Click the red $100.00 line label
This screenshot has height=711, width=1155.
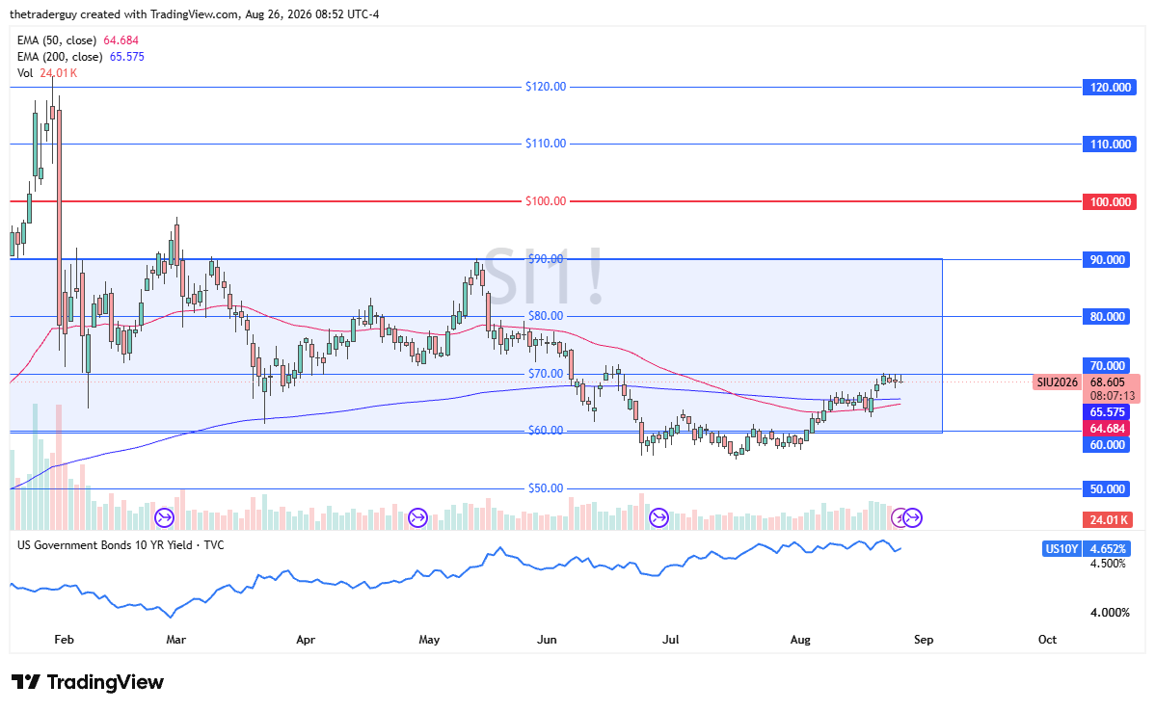tap(546, 201)
